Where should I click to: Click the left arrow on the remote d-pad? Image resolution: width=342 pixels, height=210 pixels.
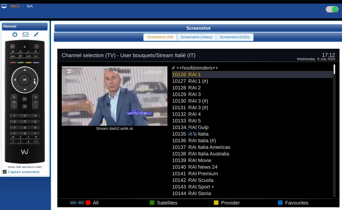point(15,80)
